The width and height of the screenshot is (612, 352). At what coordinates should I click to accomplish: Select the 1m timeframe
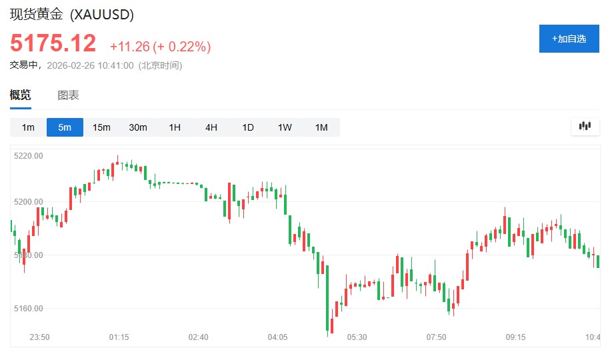tap(28, 127)
